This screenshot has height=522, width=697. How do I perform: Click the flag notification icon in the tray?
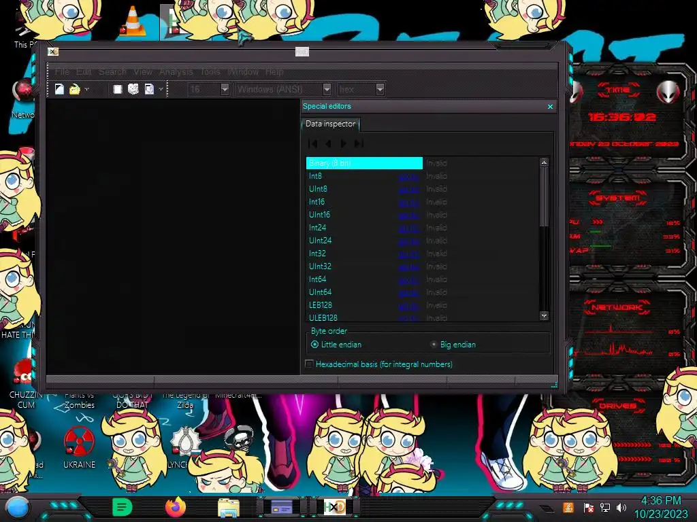coord(589,507)
